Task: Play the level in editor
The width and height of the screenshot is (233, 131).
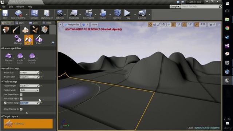Action: coord(128,15)
